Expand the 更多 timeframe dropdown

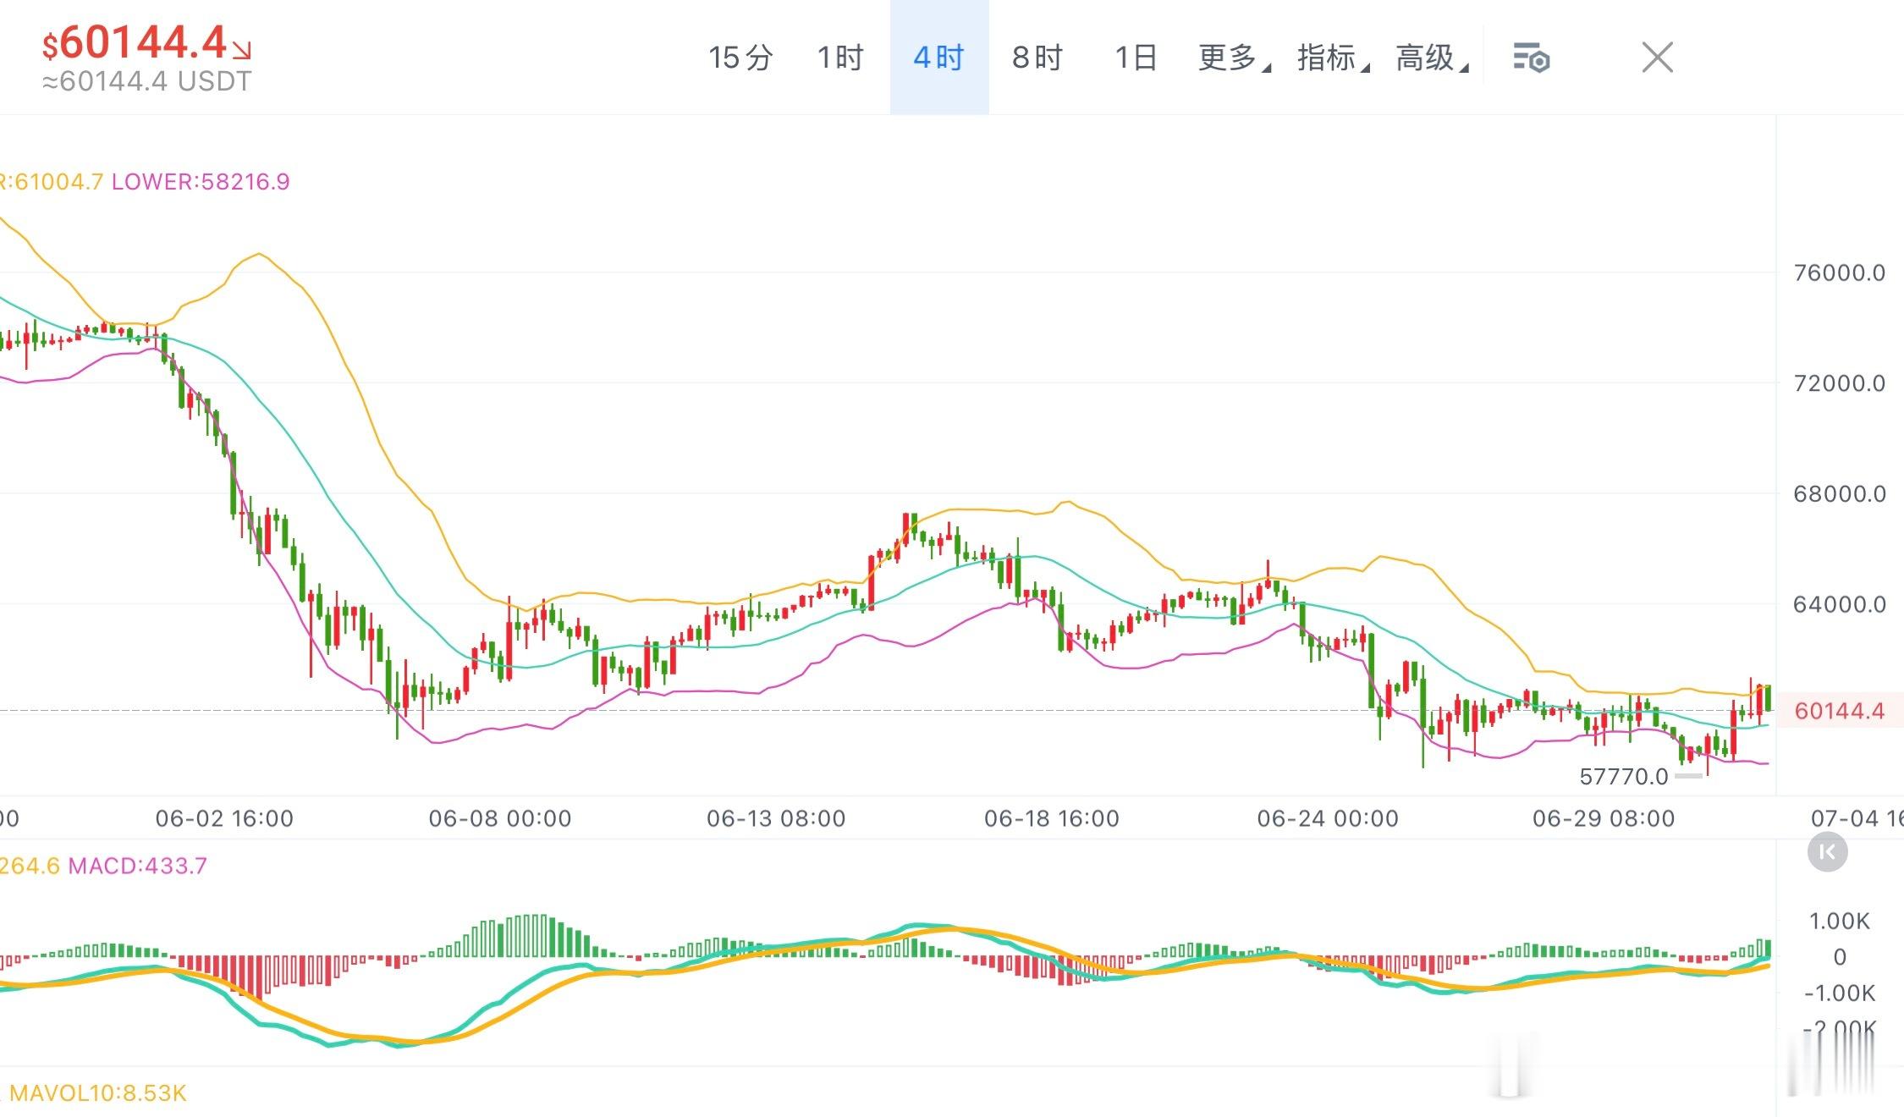tap(1234, 58)
